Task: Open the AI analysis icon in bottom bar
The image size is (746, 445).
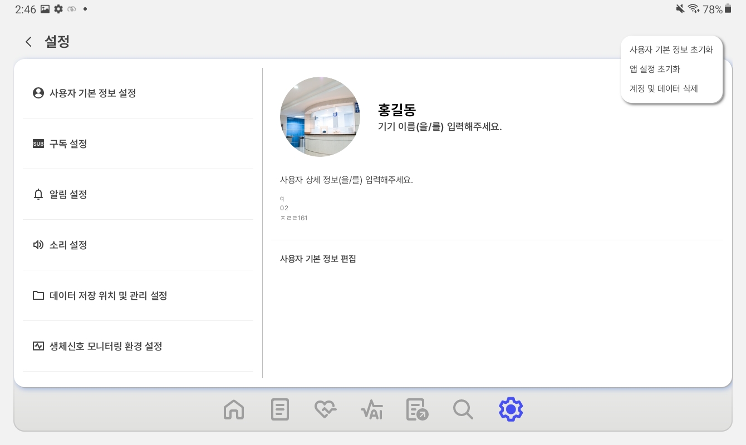Action: [x=372, y=410]
